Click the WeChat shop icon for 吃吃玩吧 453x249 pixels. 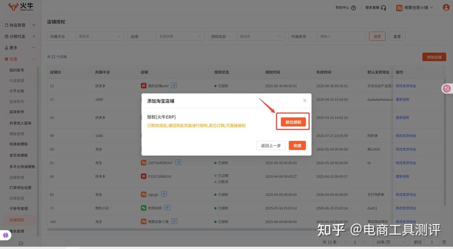click(144, 208)
